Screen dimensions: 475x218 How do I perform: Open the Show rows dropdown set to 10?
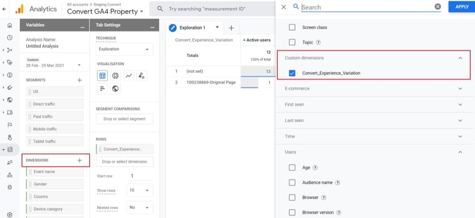click(140, 191)
